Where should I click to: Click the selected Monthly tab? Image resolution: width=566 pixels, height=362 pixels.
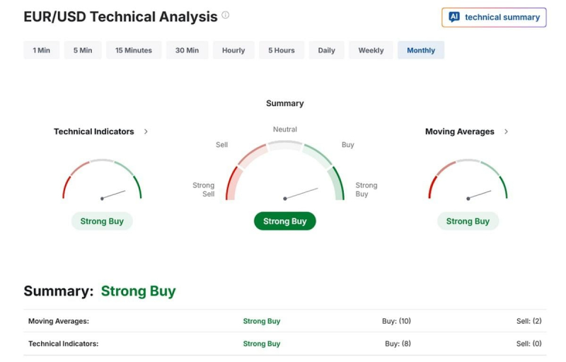(x=421, y=50)
